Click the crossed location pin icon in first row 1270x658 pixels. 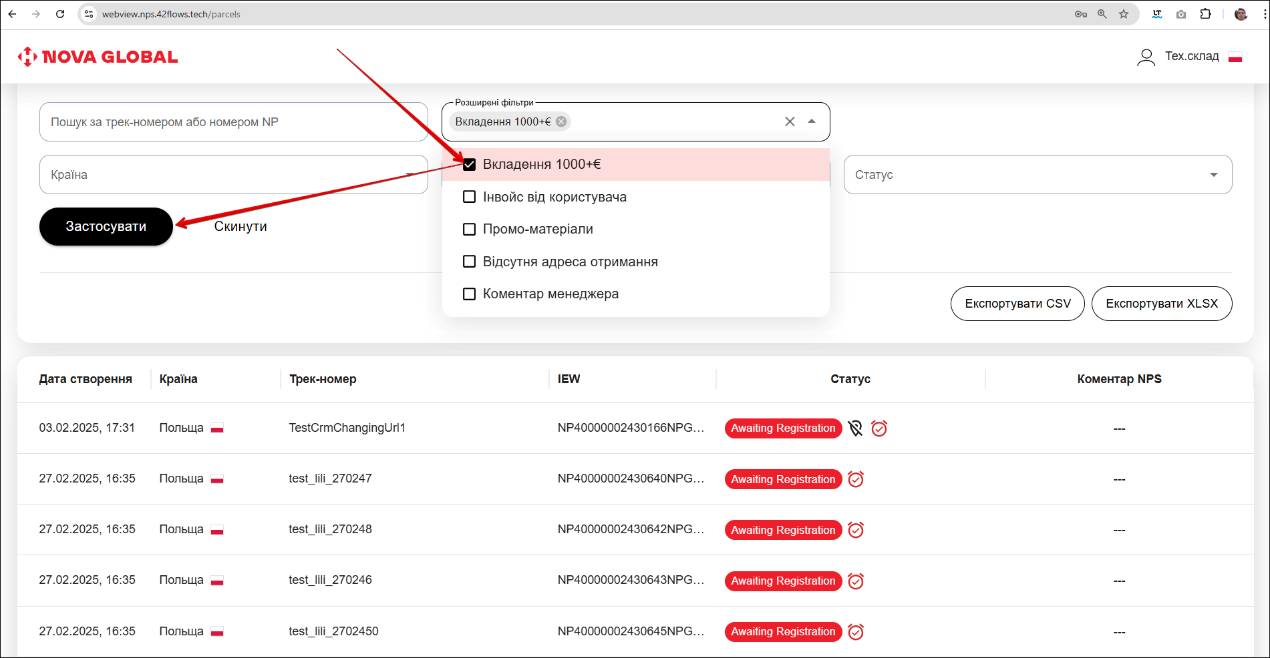pyautogui.click(x=855, y=428)
